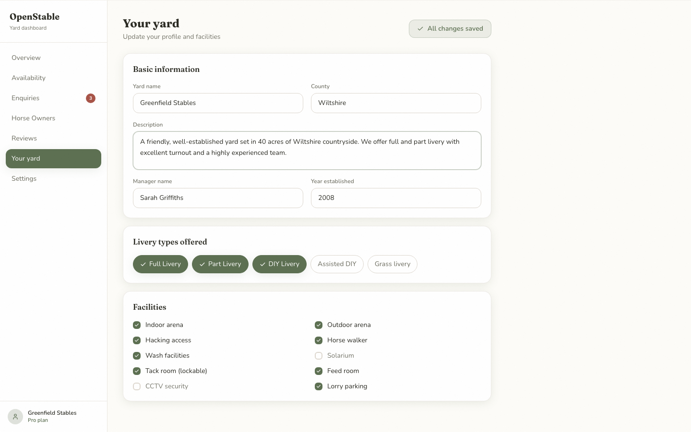
Task: Tick the Solarium checkbox
Action: [319, 356]
